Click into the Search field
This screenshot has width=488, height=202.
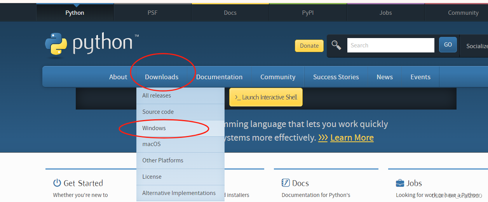coord(391,45)
